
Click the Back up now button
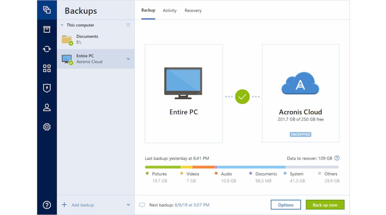point(325,205)
